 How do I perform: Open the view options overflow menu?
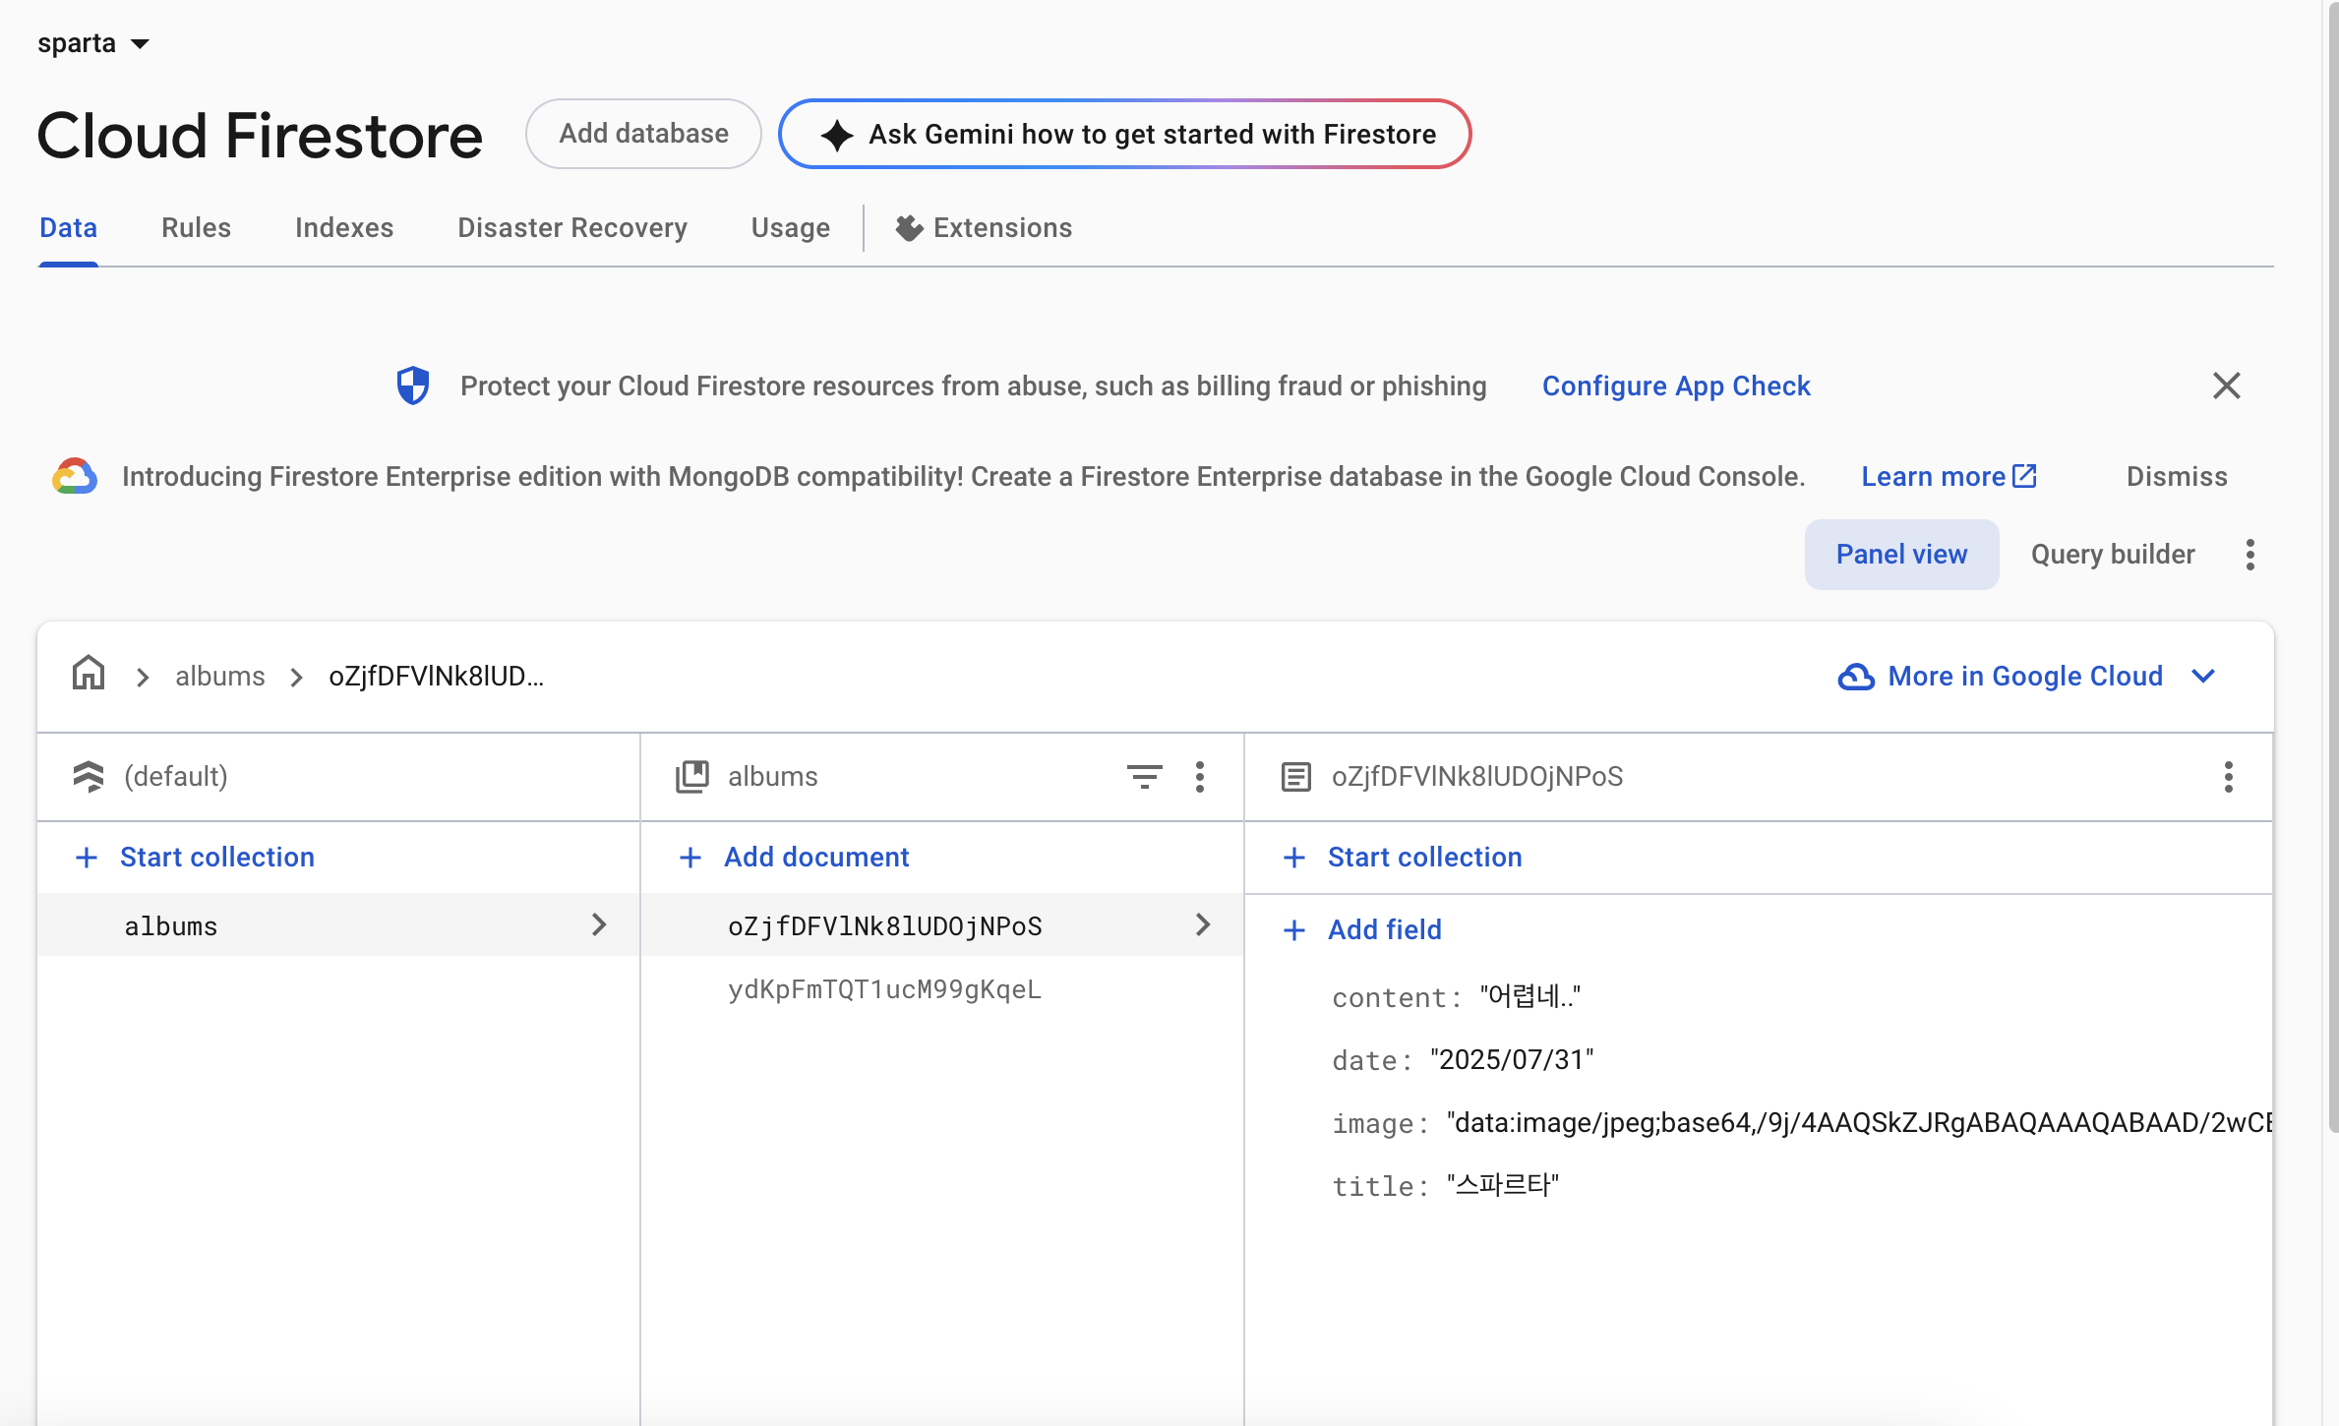tap(2250, 555)
